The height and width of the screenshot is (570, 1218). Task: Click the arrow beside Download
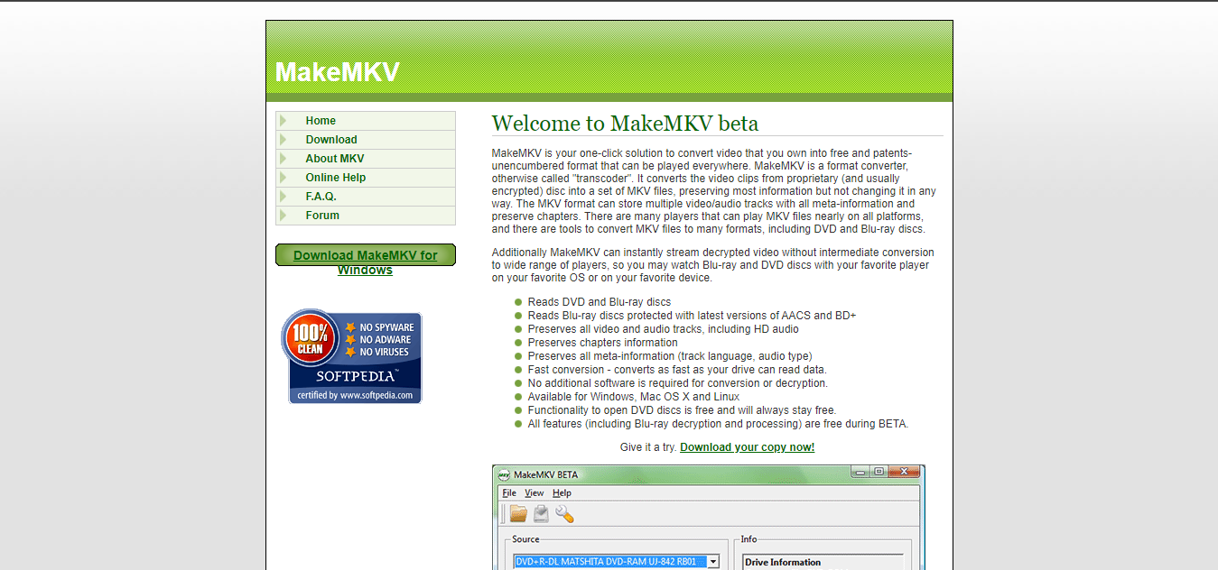tap(284, 139)
